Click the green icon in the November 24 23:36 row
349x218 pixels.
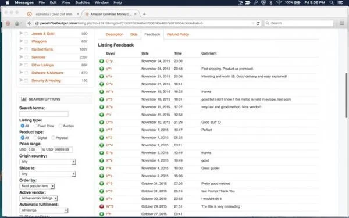101,61
